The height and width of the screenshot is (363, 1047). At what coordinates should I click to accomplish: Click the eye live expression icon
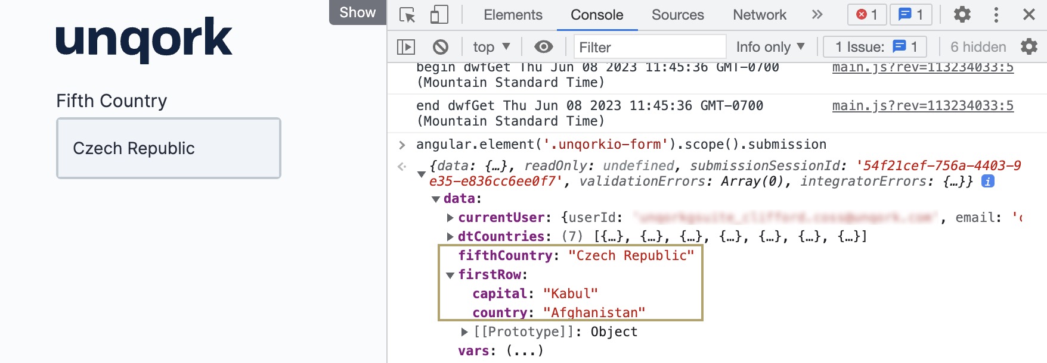543,46
